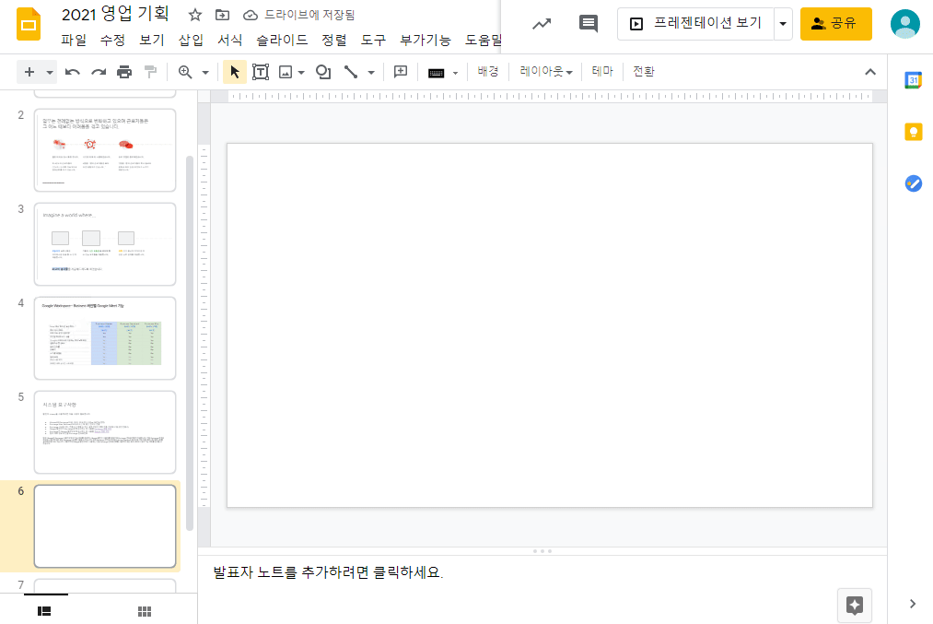Click the redo arrow

(99, 72)
